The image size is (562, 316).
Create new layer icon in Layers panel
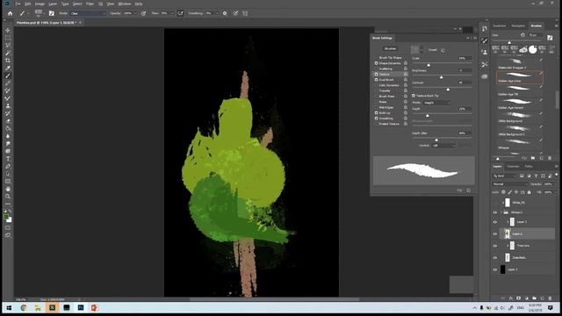542,298
